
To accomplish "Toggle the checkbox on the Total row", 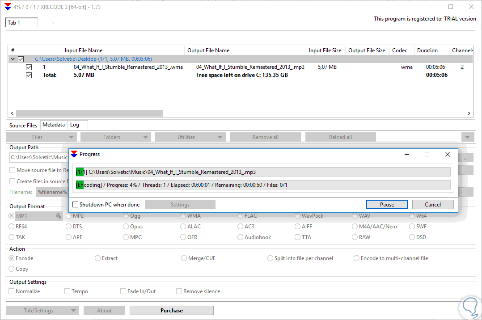I will [x=29, y=75].
